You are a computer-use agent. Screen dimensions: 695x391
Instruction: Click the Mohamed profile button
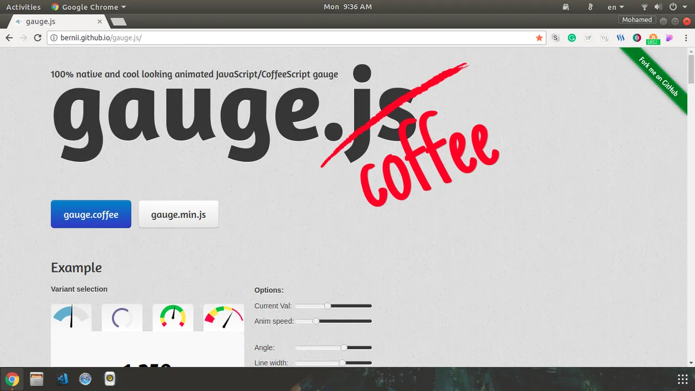pyautogui.click(x=637, y=20)
